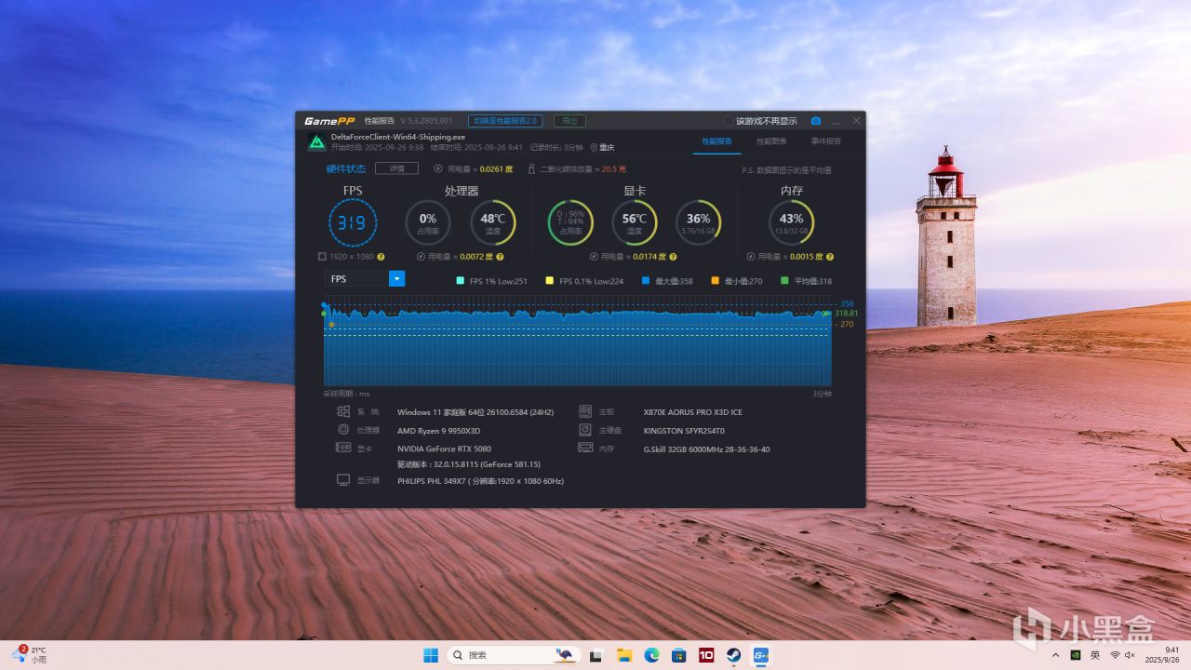The width and height of the screenshot is (1191, 670).
Task: Toggle 平均值 green legend swatch
Action: (x=784, y=280)
